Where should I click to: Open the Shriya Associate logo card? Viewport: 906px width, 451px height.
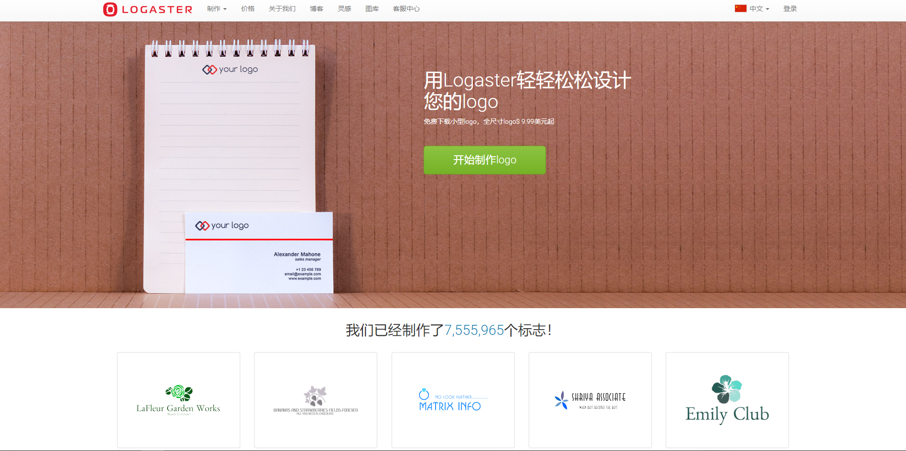tap(590, 400)
